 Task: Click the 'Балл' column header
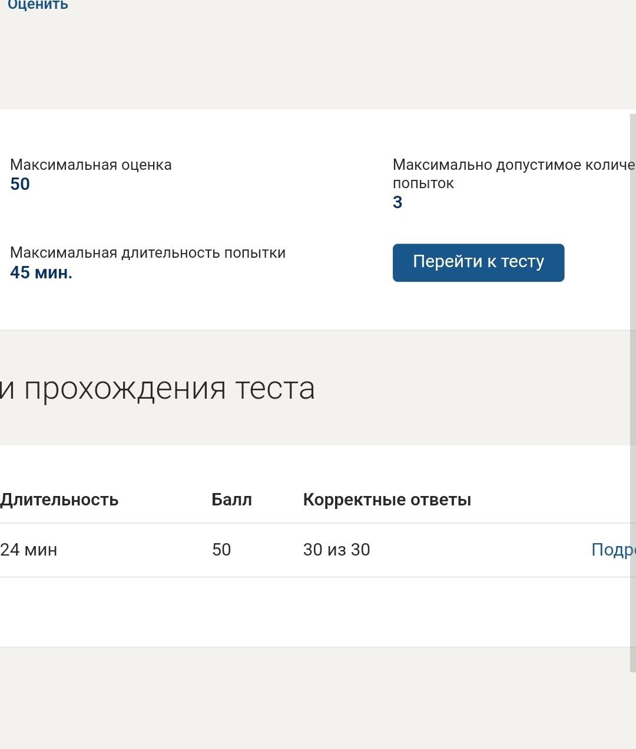click(x=231, y=500)
